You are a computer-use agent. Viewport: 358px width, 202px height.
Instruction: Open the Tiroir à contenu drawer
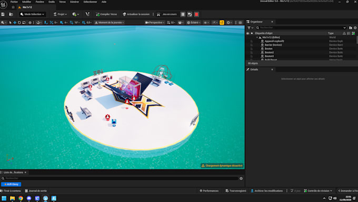[11, 191]
